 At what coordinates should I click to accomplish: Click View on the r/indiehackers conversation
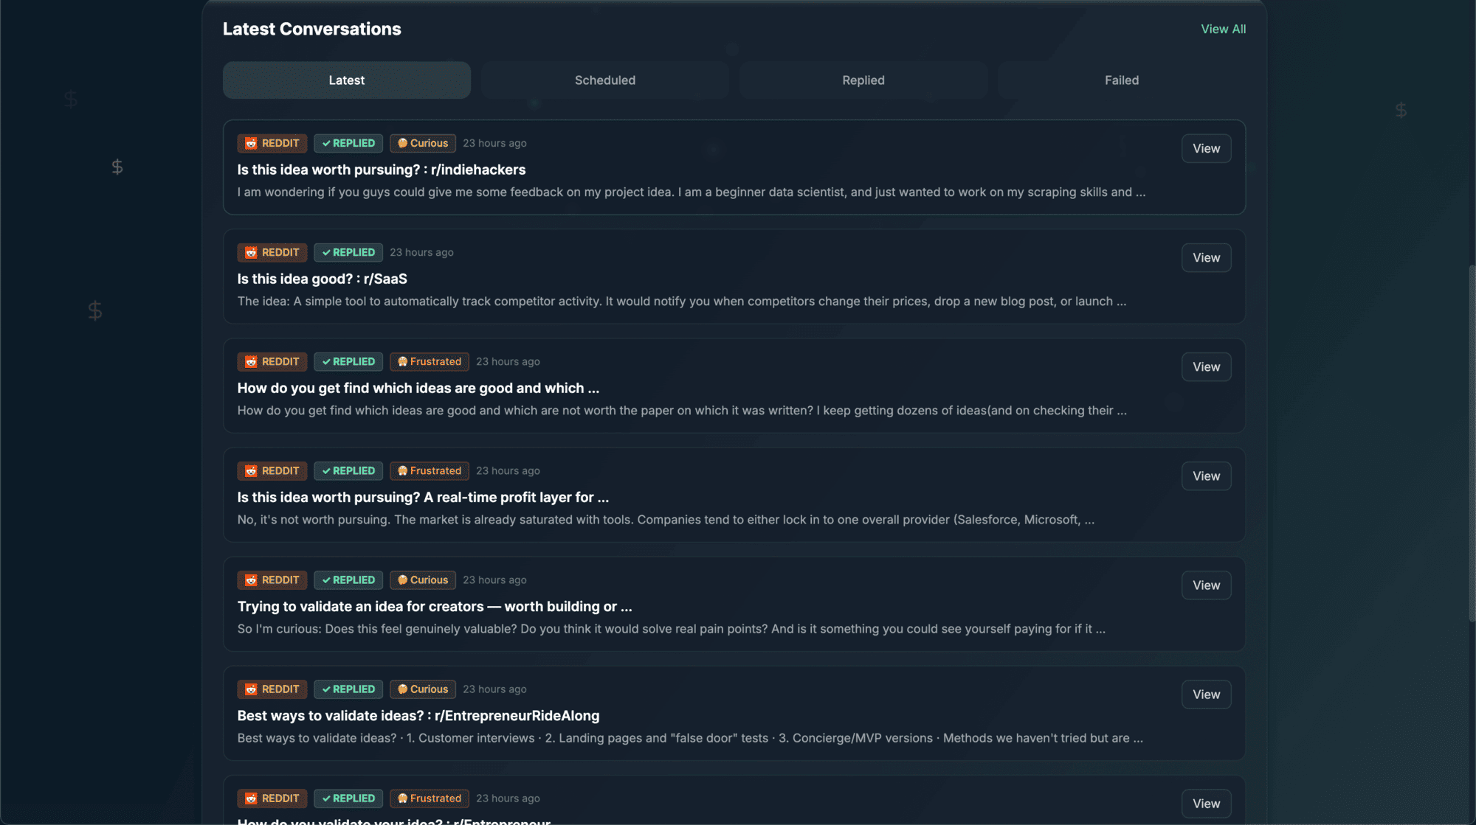click(x=1206, y=148)
